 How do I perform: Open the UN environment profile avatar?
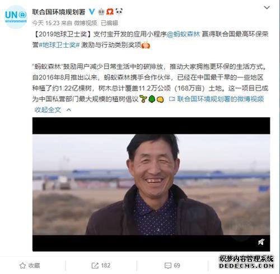[16, 17]
